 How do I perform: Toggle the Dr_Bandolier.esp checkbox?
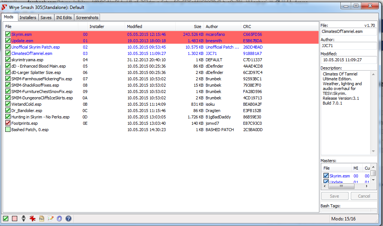point(8,111)
